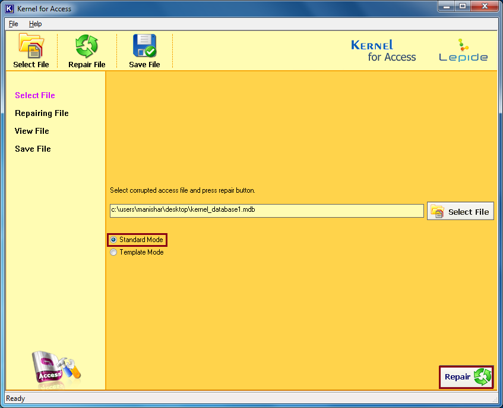Minimize the Kernel for Access window
Image resolution: width=503 pixels, height=408 pixels.
point(446,6)
